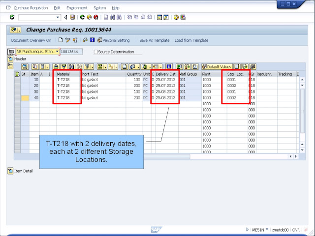Click the Sort ascending icon in item toolbar
This screenshot has height=236, width=315.
click(56, 66)
